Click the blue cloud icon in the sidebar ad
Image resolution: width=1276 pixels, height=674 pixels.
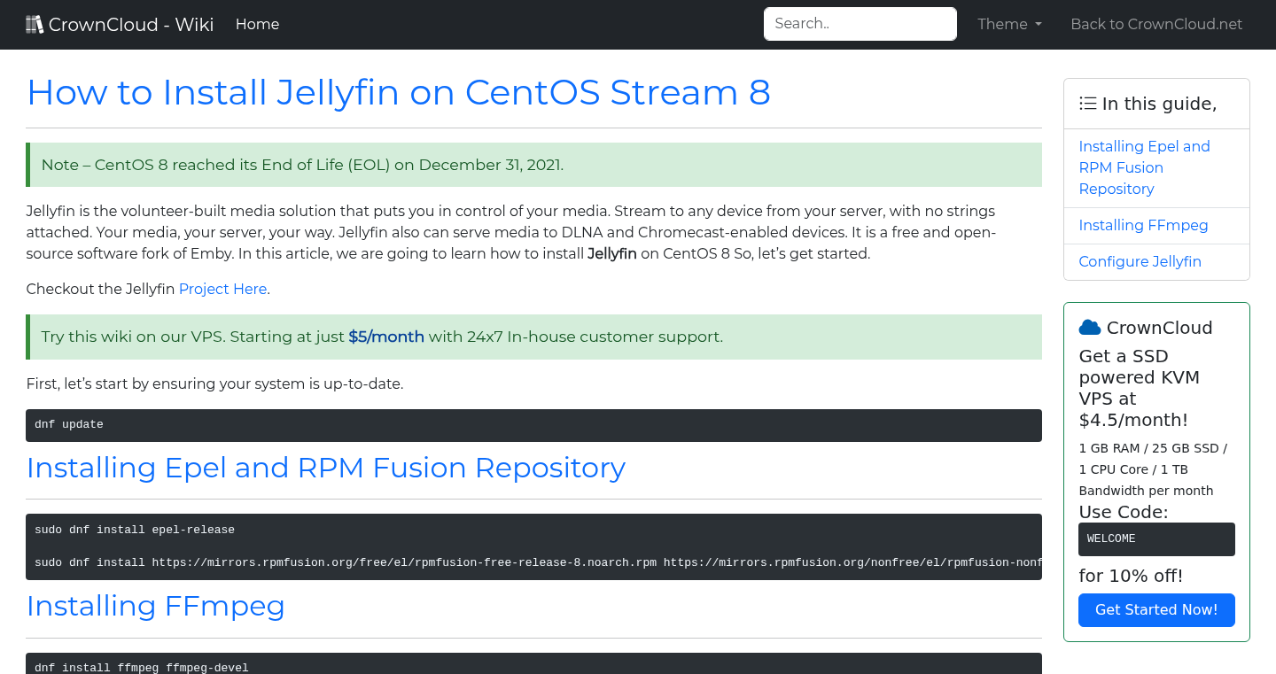1090,328
